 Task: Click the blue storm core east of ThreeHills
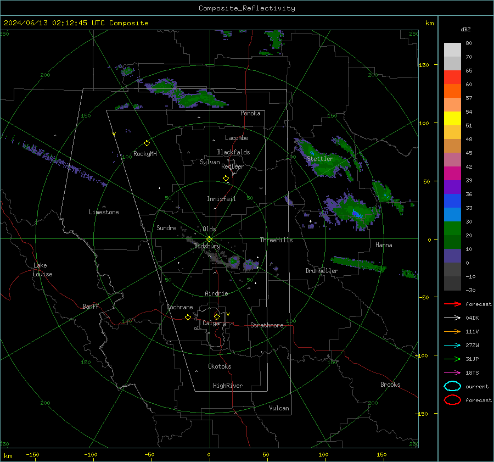pos(357,214)
